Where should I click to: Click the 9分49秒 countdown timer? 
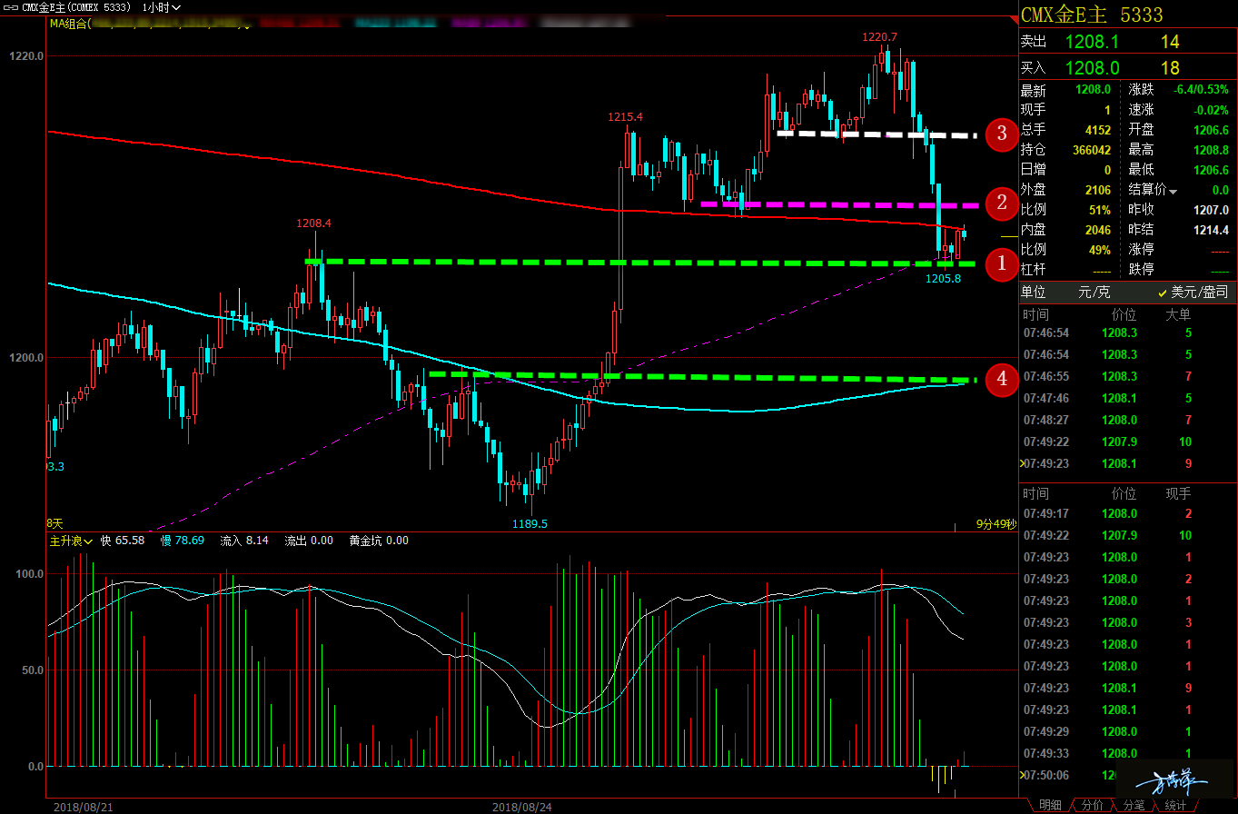coord(995,524)
